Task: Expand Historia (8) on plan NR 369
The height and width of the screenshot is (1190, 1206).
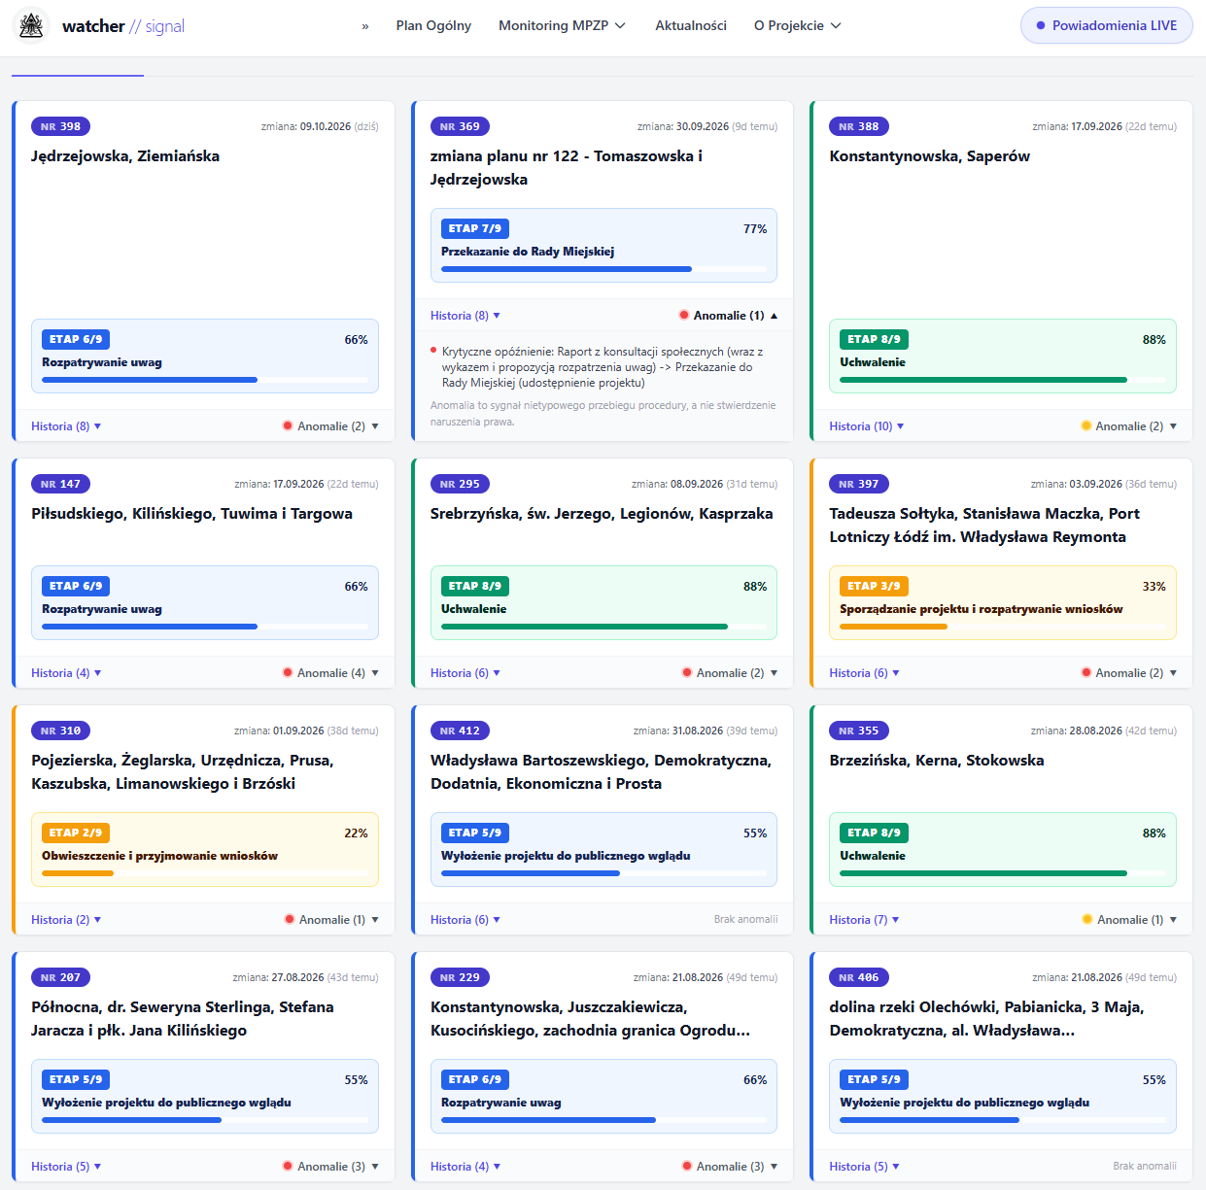Action: [x=465, y=316]
